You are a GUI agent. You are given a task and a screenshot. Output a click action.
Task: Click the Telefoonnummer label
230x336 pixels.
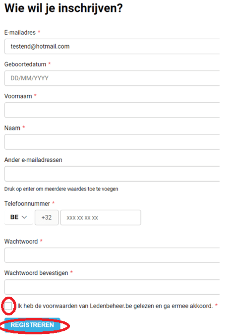point(27,204)
